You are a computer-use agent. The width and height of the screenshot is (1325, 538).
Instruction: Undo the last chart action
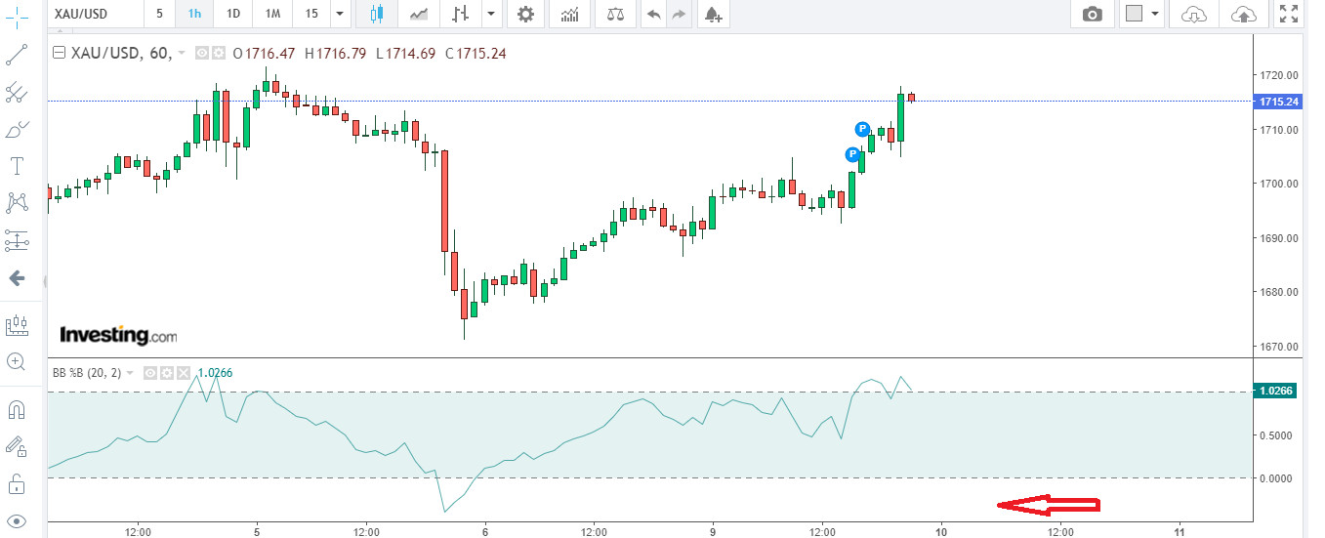pyautogui.click(x=653, y=14)
